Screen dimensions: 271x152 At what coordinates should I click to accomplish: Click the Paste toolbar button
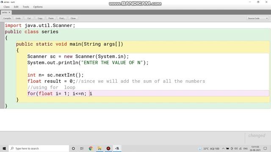click(x=51, y=18)
